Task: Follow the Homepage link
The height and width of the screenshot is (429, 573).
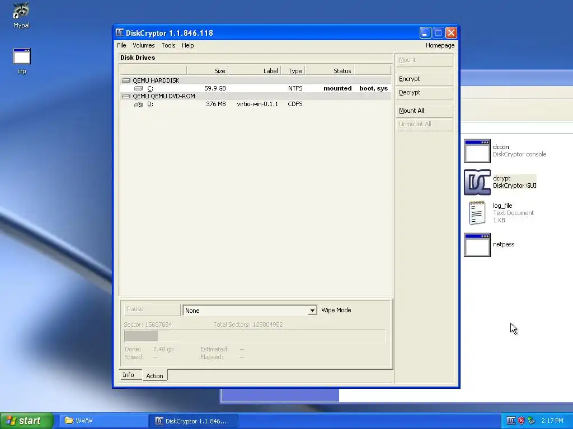Action: pyautogui.click(x=440, y=45)
